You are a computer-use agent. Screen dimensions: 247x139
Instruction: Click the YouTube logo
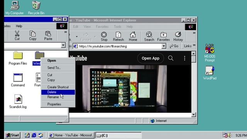click(x=79, y=58)
